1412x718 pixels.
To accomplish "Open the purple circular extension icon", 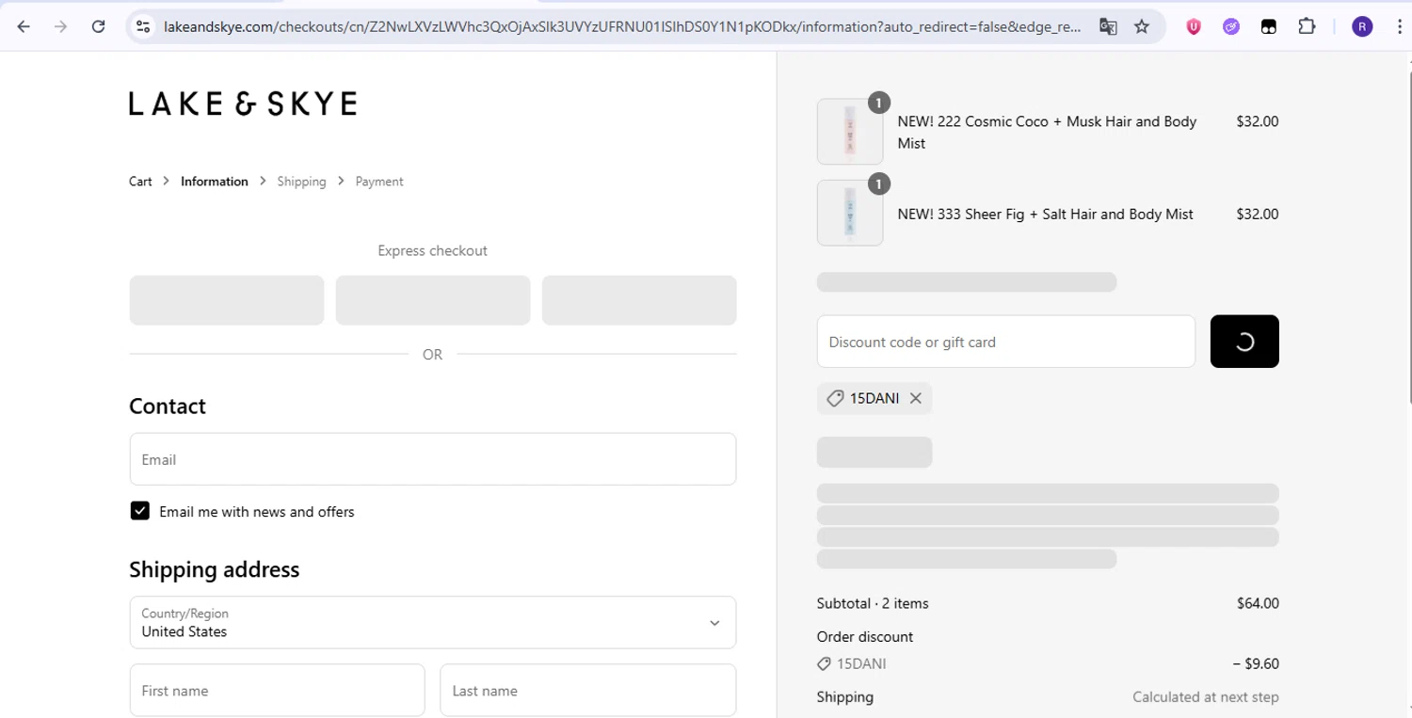I will pyautogui.click(x=1231, y=26).
